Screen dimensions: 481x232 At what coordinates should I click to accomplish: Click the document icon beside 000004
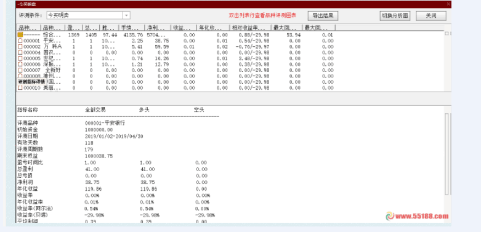pos(20,52)
